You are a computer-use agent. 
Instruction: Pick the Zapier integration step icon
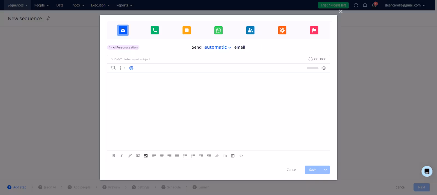282,30
